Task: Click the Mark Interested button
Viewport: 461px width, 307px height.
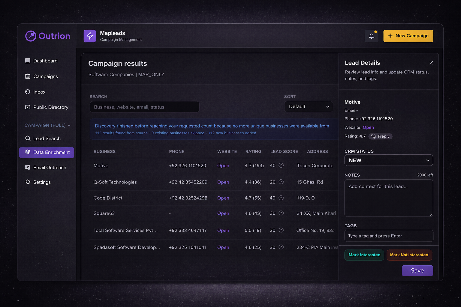Action: tap(364, 255)
